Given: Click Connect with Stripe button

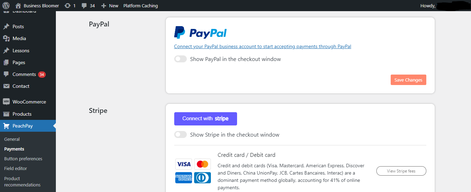Looking at the screenshot, I should tap(206, 118).
